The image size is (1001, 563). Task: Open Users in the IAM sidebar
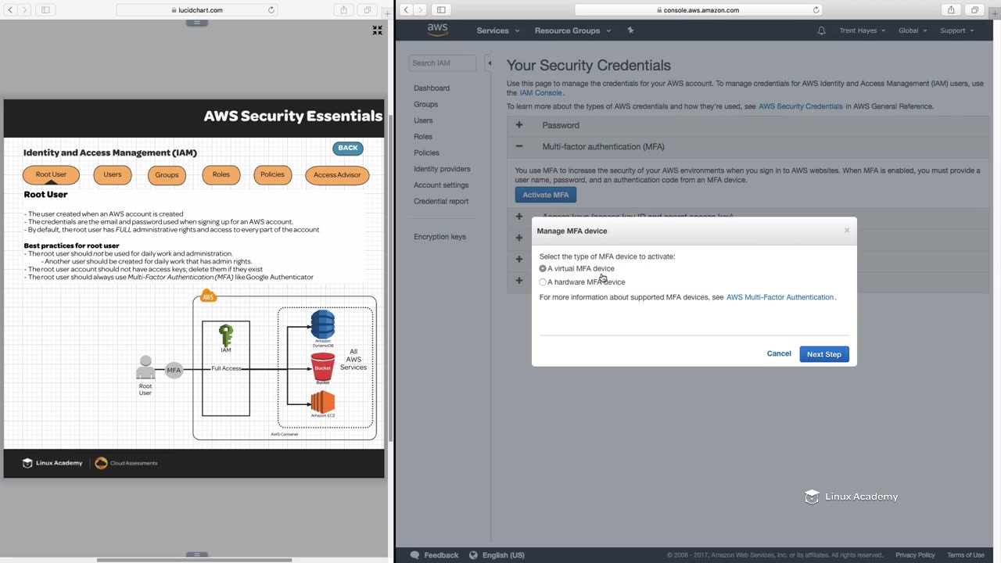pyautogui.click(x=423, y=120)
